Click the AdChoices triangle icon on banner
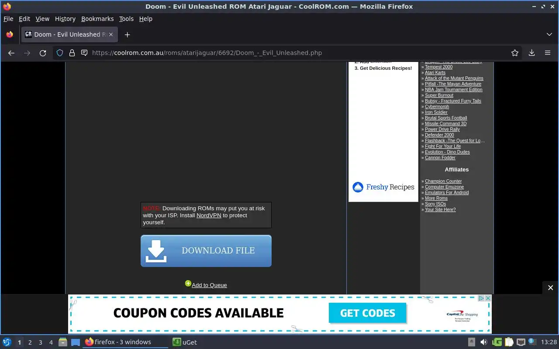The image size is (559, 349). click(481, 298)
